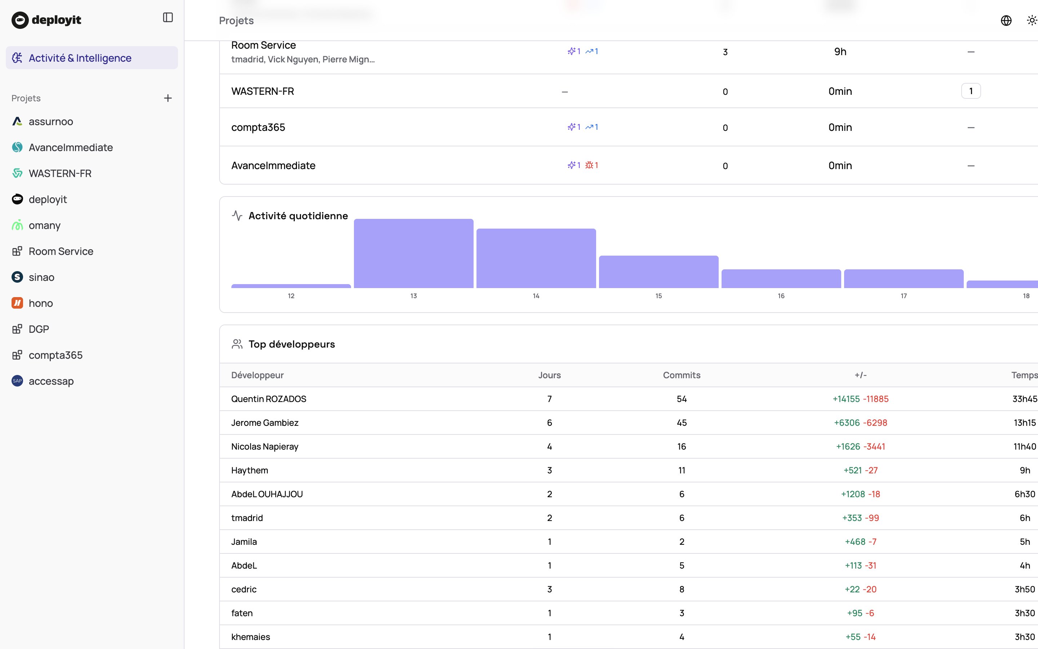Collapse the sidebar using the panel toggle
1038x649 pixels.
168,17
